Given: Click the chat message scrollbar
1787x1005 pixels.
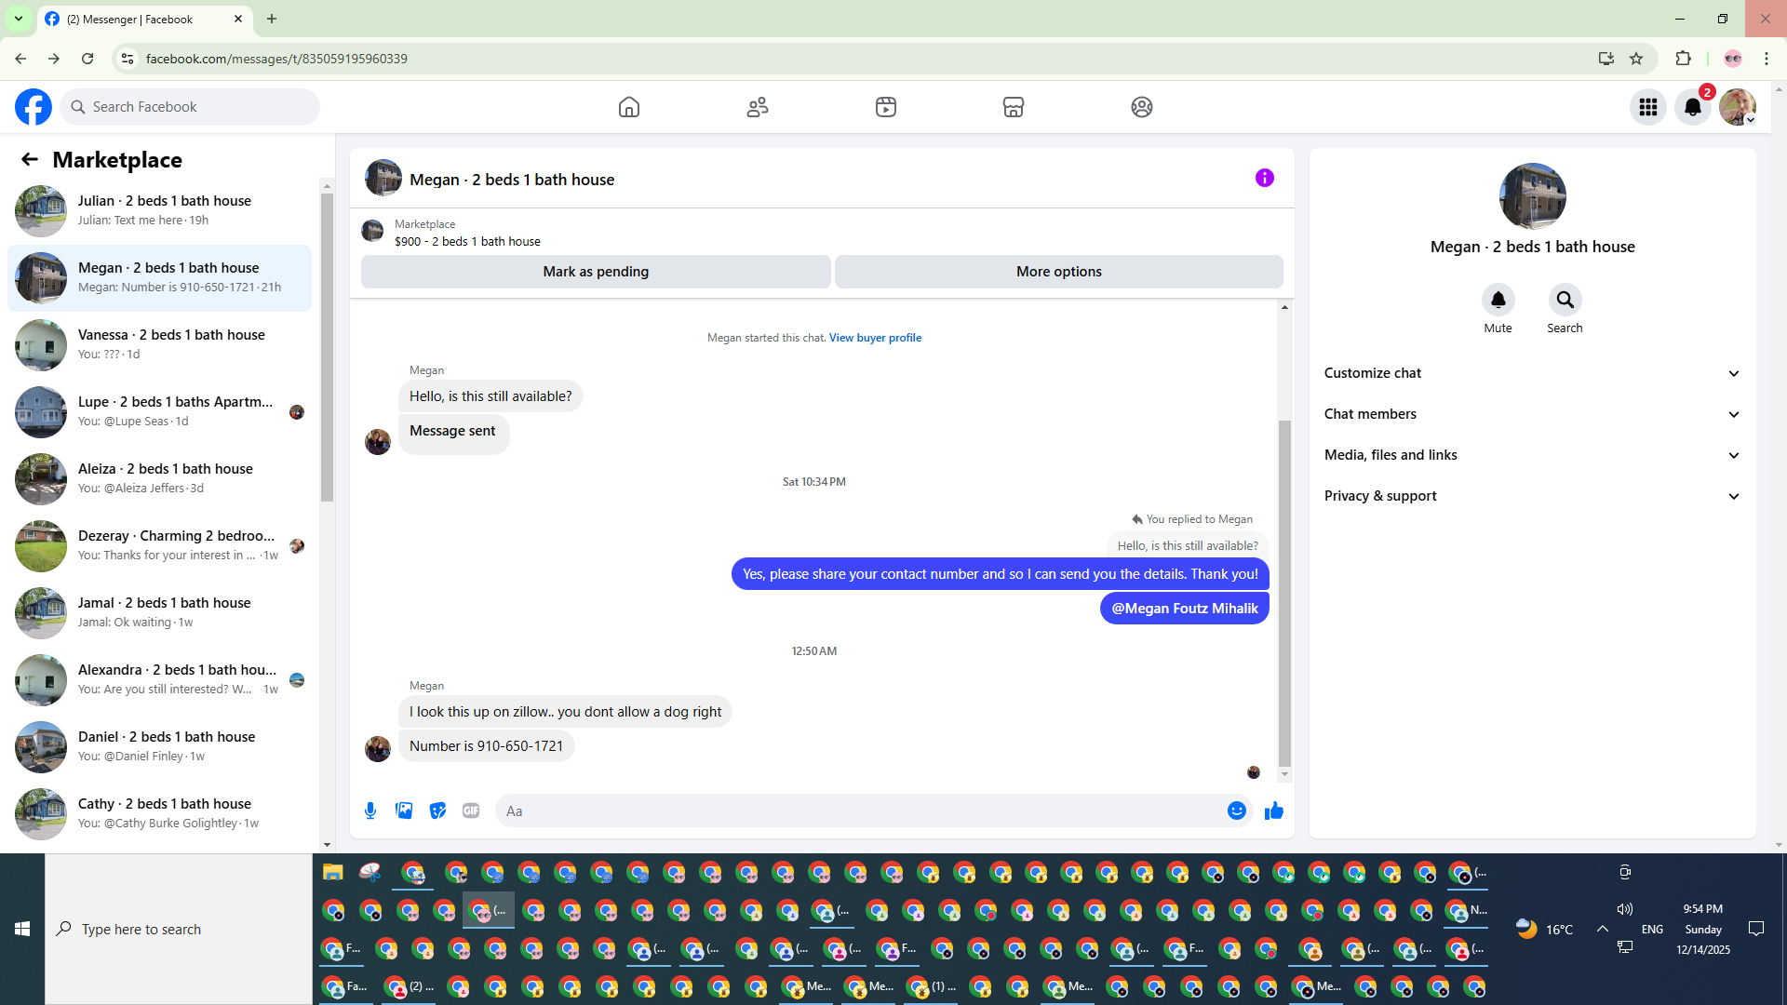Looking at the screenshot, I should (1284, 591).
